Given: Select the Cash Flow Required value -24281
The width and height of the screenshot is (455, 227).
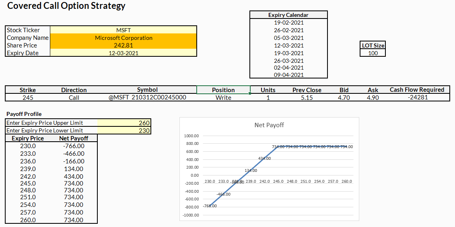Looking at the screenshot, I should (x=417, y=97).
